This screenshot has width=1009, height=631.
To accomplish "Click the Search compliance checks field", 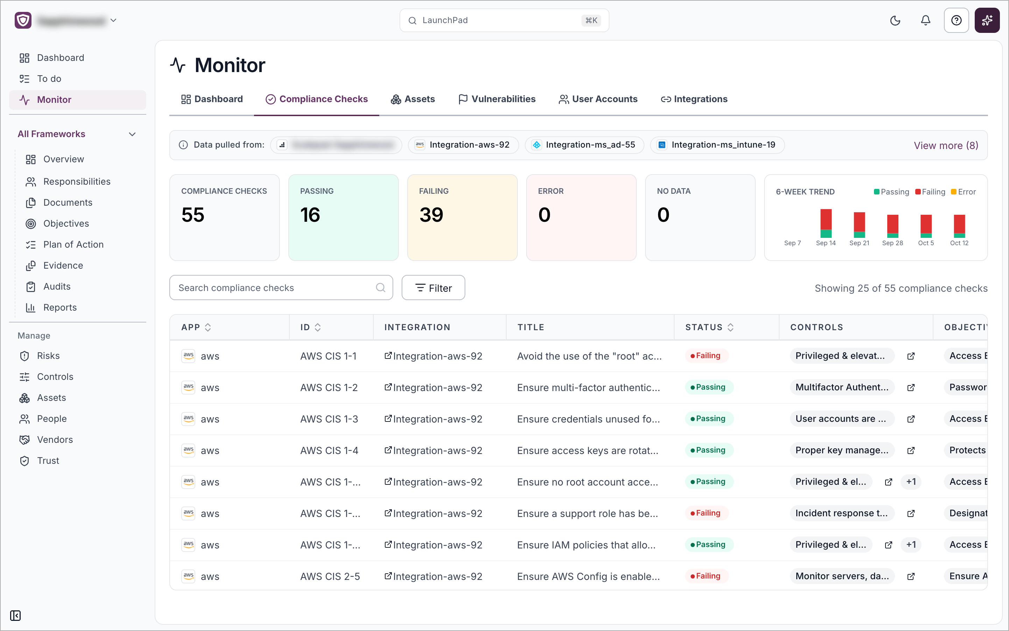I will [x=281, y=288].
